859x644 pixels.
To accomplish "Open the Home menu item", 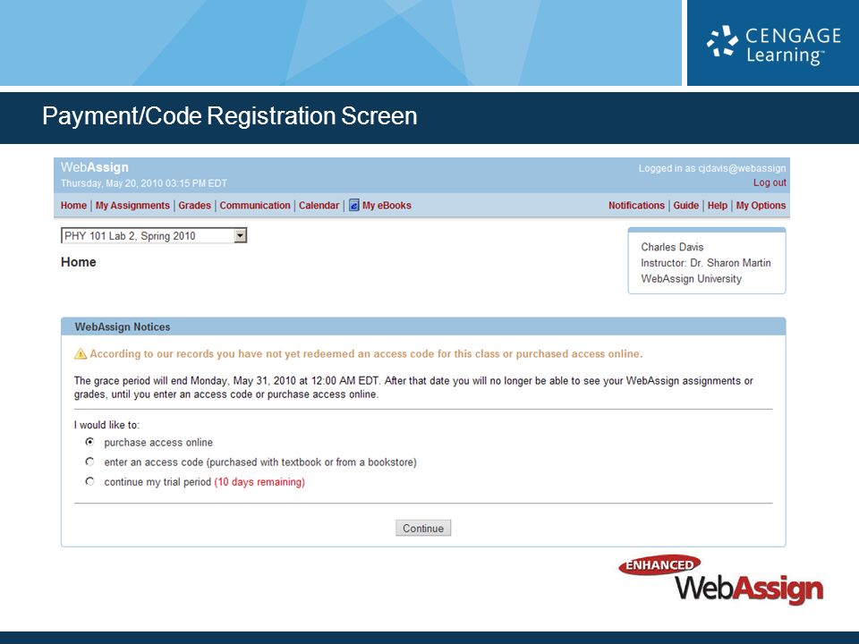I will pos(73,206).
